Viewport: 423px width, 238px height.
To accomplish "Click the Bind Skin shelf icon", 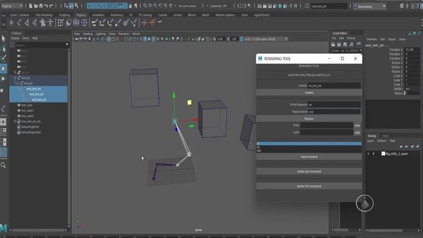I will pyautogui.click(x=61, y=23).
